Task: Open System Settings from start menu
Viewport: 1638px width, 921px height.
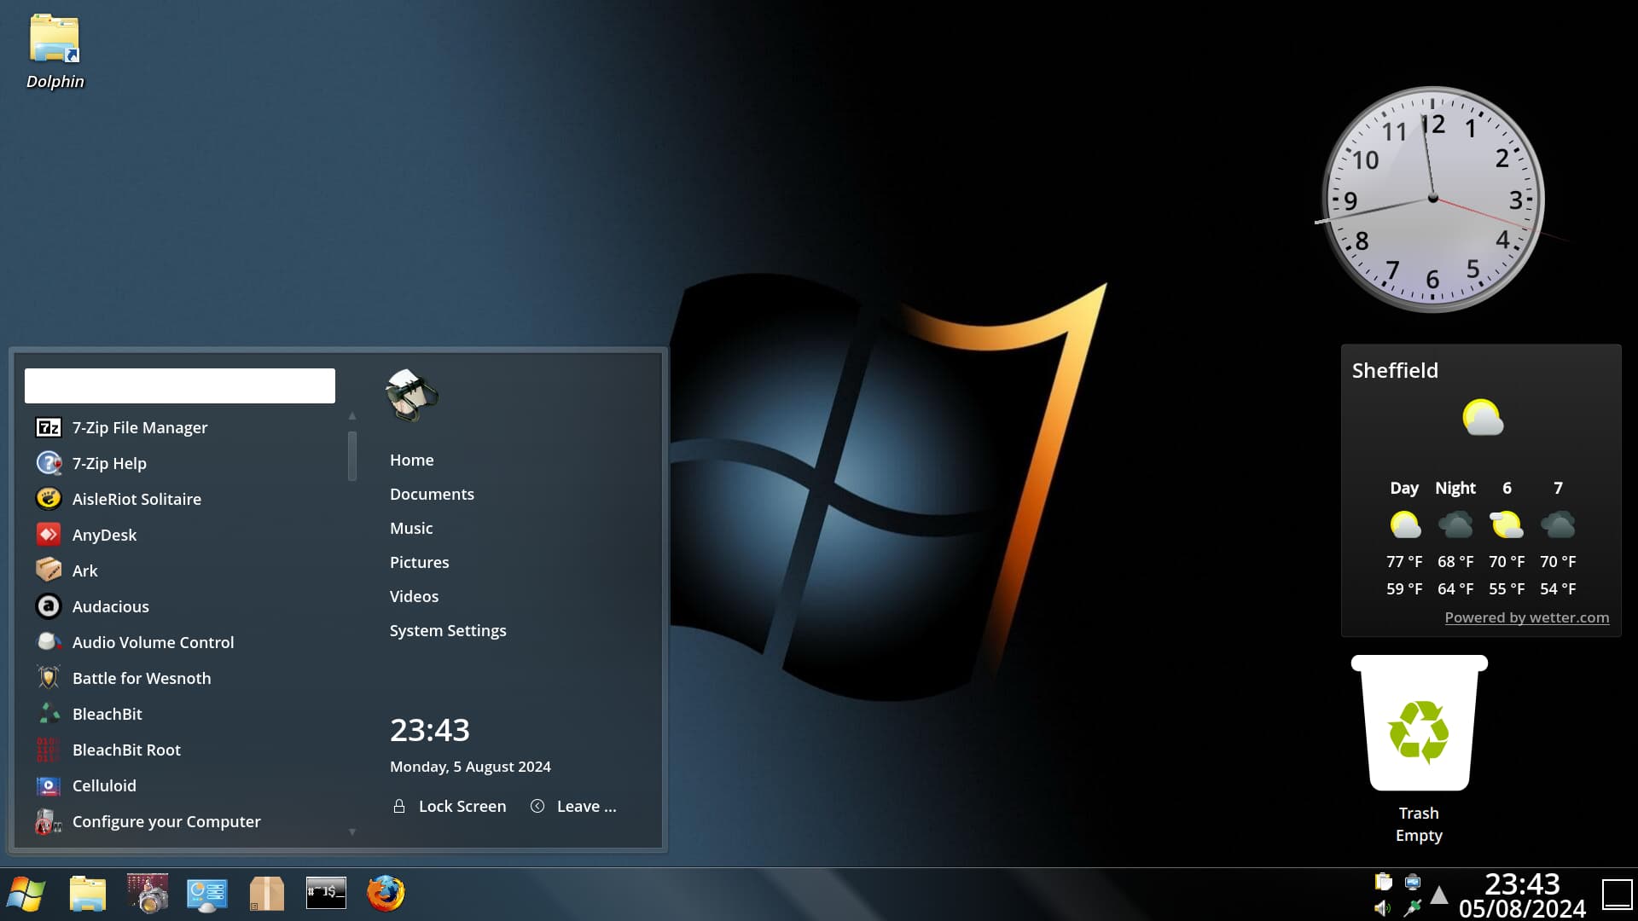Action: coord(448,630)
